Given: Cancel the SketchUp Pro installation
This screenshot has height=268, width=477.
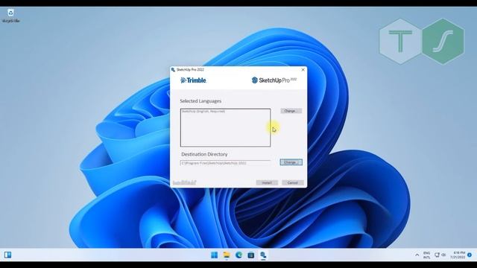Looking at the screenshot, I should coord(293,182).
